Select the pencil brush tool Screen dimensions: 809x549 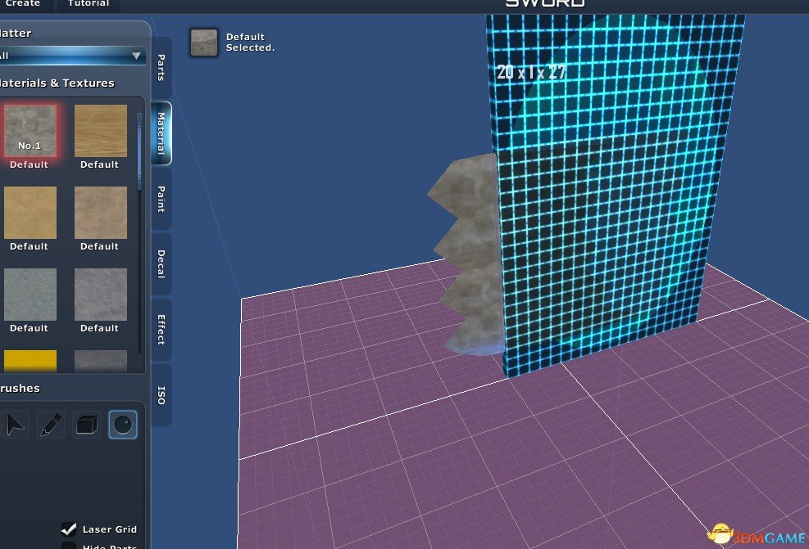(x=51, y=425)
